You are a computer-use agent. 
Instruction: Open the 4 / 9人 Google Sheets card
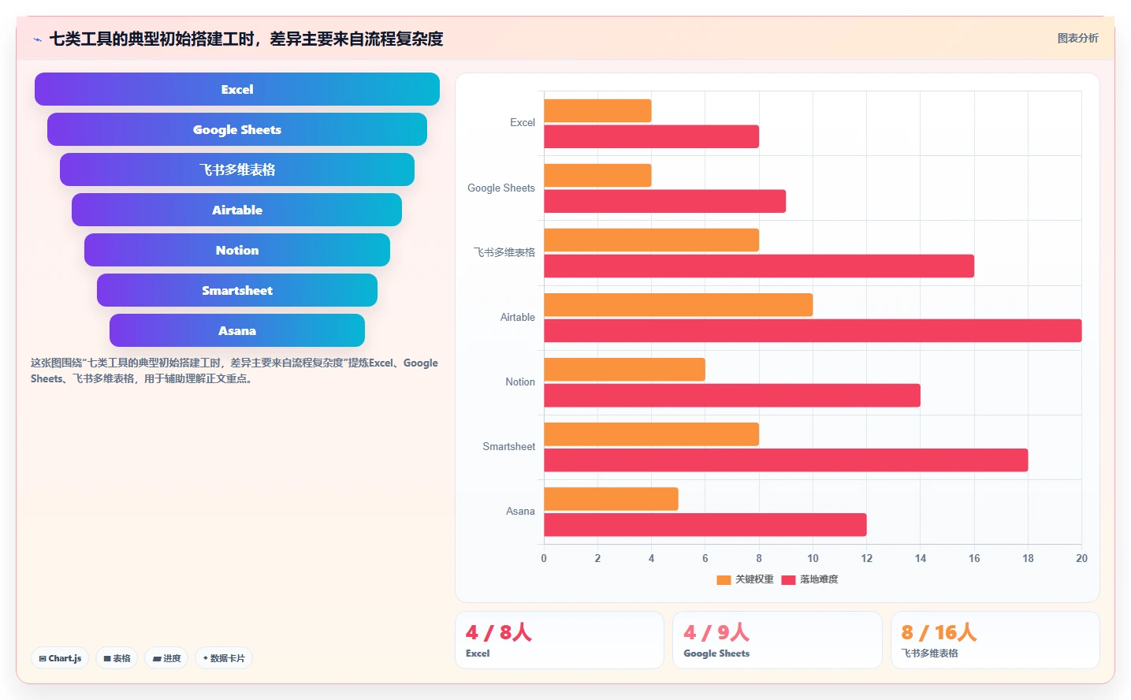point(777,640)
